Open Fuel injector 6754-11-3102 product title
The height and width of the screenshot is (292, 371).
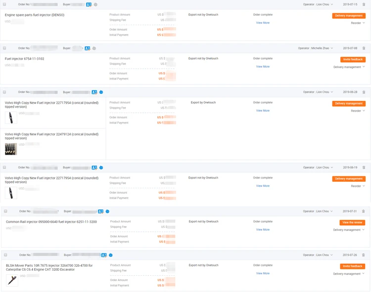(24, 59)
